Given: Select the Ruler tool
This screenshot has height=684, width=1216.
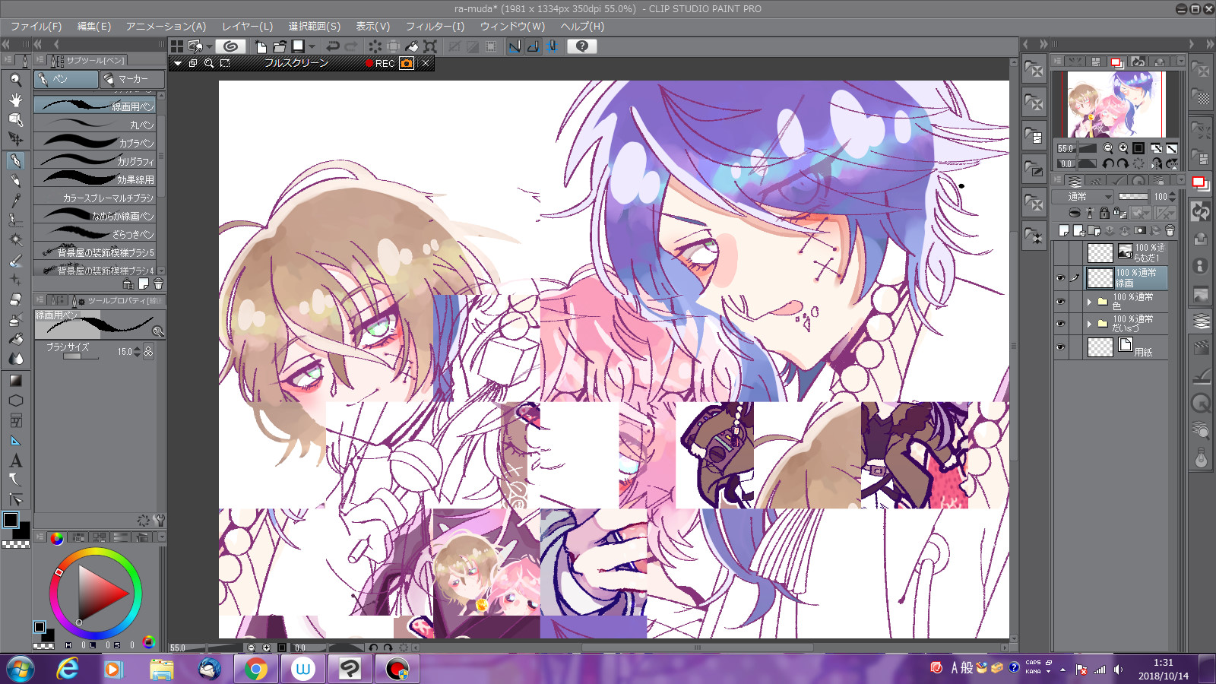Looking at the screenshot, I should point(15,440).
